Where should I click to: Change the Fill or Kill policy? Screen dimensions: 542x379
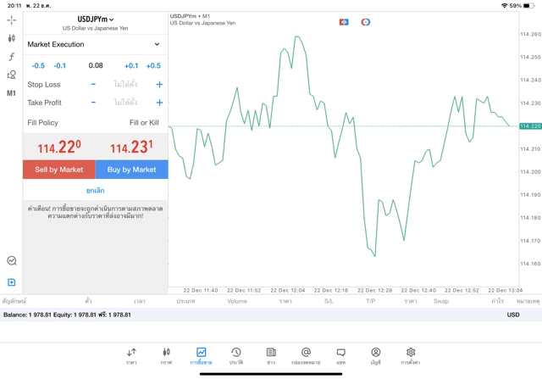pos(144,123)
